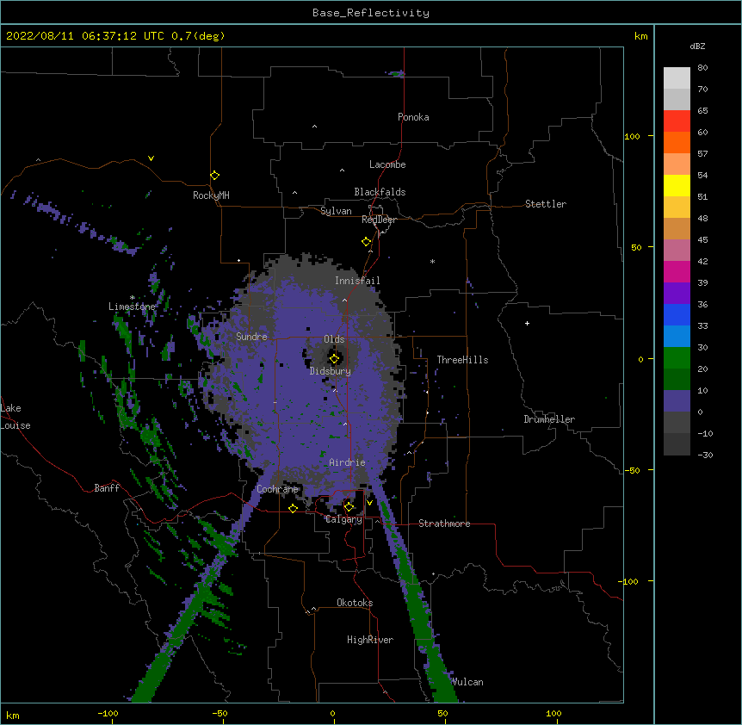
Task: Click the yellow V marker northwest of RockyMH
Action: click(151, 158)
